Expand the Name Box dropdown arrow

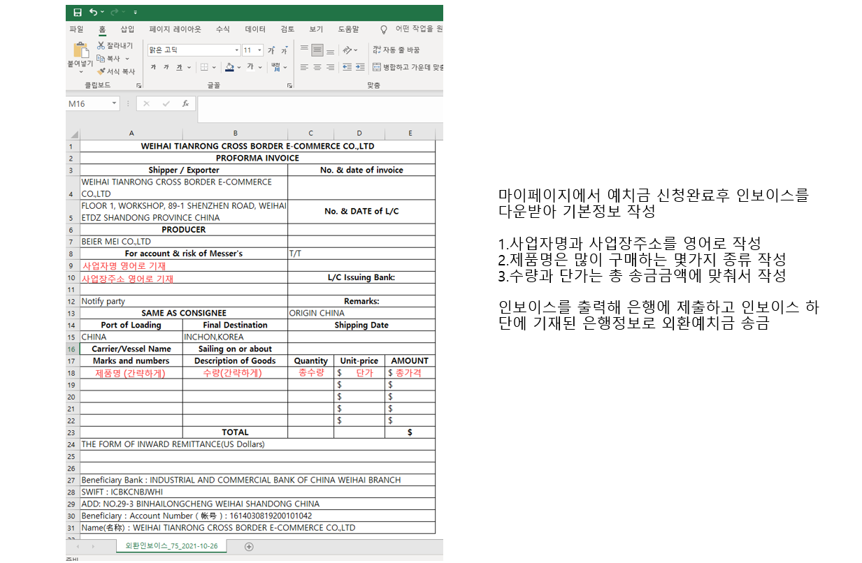pyautogui.click(x=115, y=103)
